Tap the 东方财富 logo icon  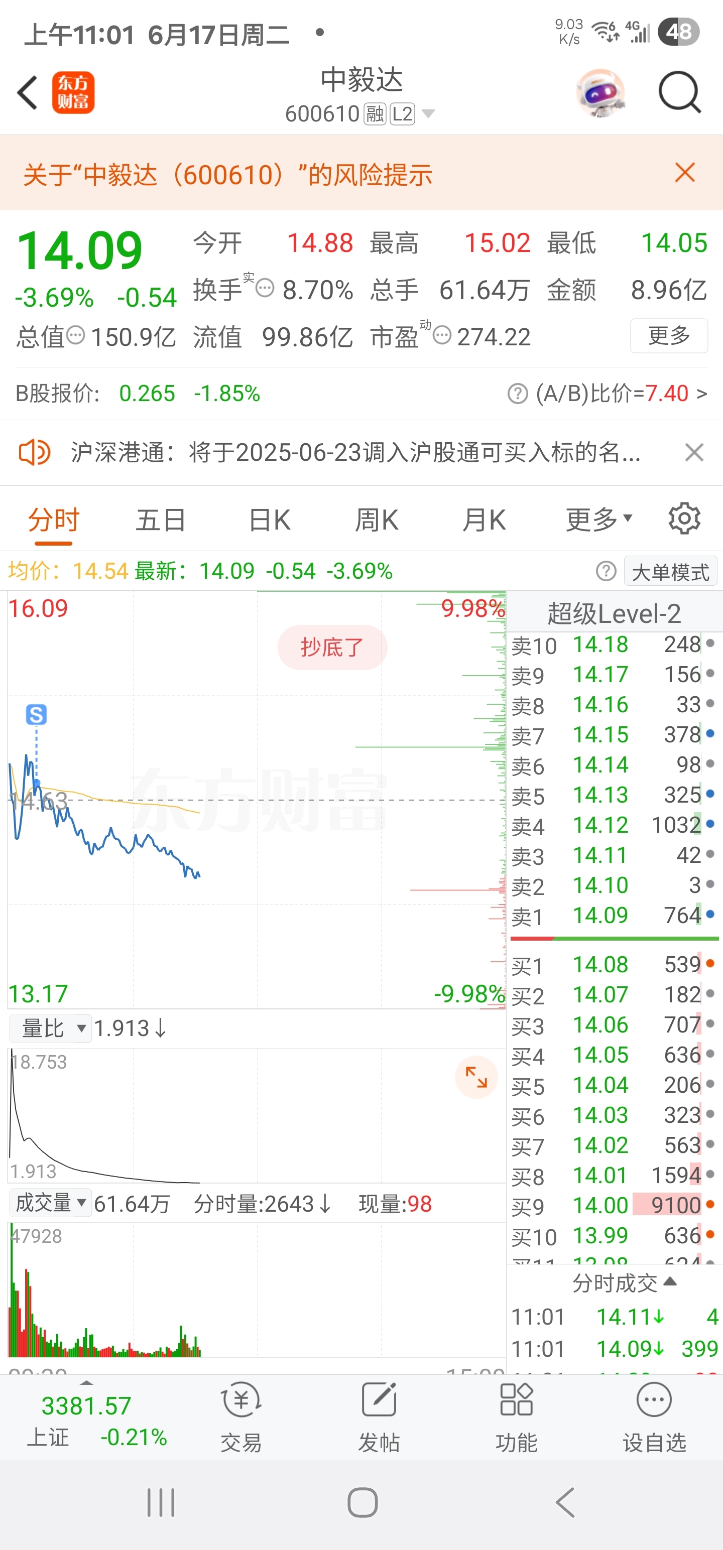pos(73,93)
